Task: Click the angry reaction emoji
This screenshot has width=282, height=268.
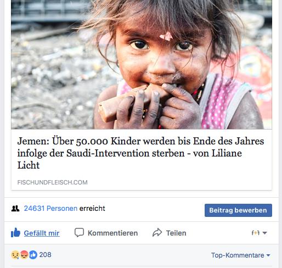Action: tap(24, 255)
